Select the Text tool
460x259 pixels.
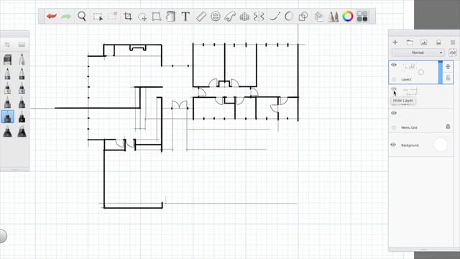tap(185, 16)
